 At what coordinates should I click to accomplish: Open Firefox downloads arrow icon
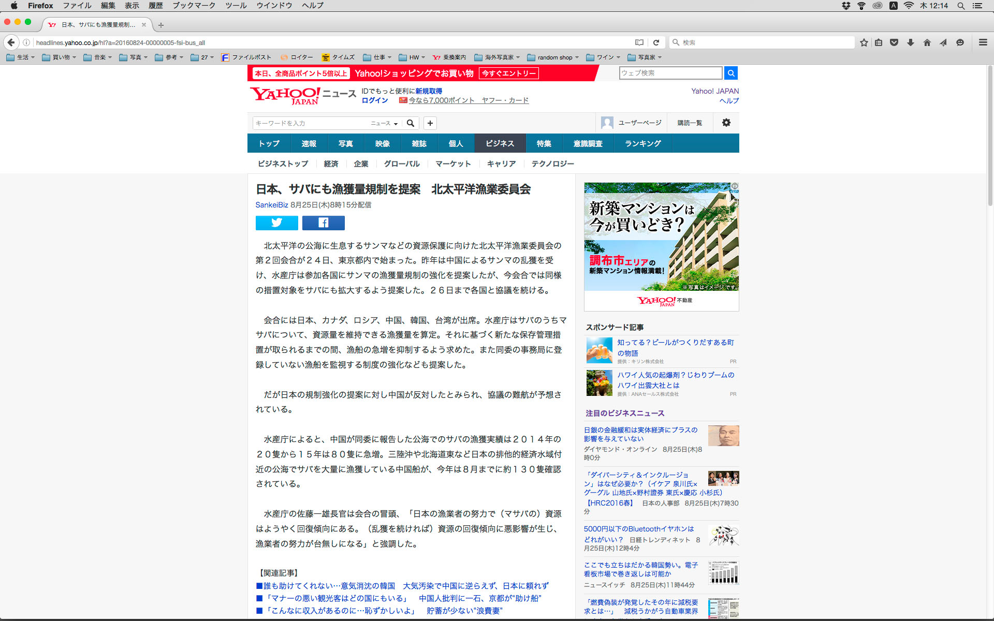pyautogui.click(x=910, y=42)
